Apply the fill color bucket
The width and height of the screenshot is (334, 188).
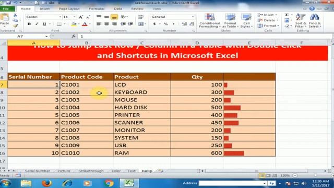74,24
